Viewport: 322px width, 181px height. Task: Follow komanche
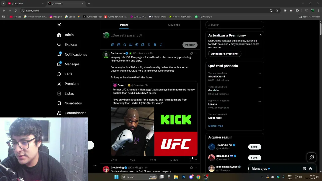click(255, 158)
